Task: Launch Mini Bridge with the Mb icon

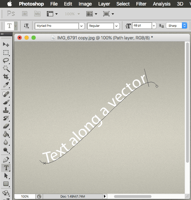Action: pyautogui.click(x=37, y=14)
